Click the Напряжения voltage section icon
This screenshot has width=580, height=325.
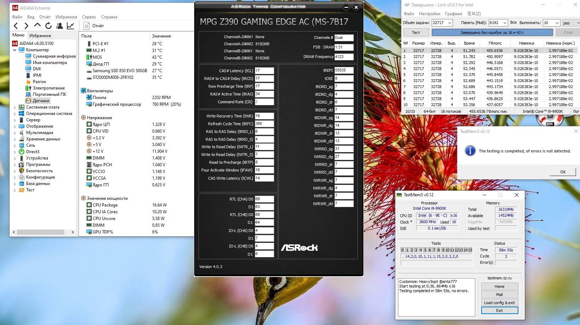(x=84, y=118)
